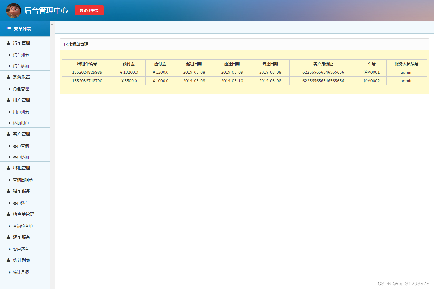Click the arrow beside 查询出租单

coord(10,180)
